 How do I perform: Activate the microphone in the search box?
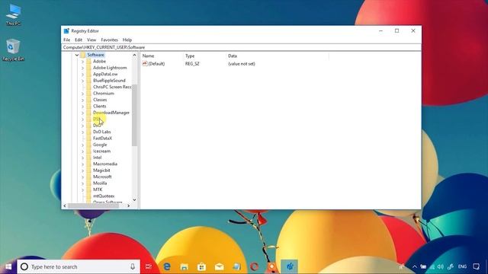pyautogui.click(x=133, y=266)
